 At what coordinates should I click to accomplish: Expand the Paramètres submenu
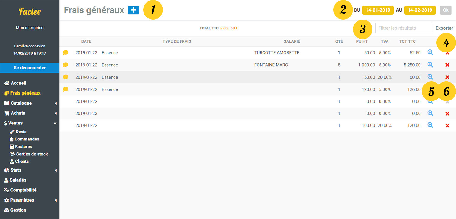(55, 200)
